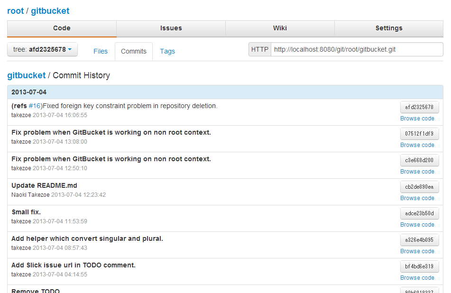451x293 pixels.
Task: Switch to the Wiki tab
Action: [280, 28]
